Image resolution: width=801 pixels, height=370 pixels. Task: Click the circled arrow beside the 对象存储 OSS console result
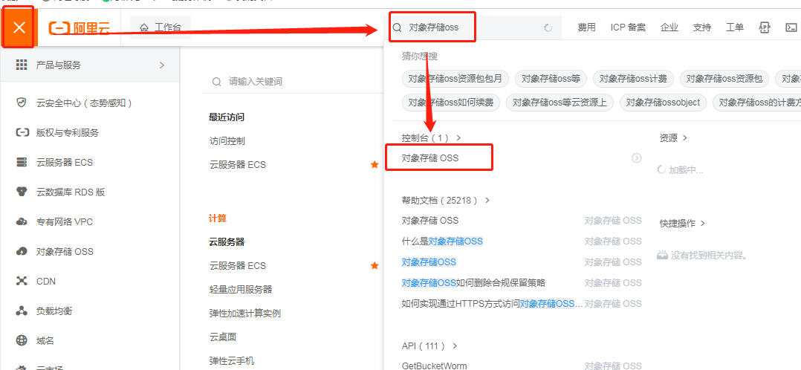coord(636,158)
